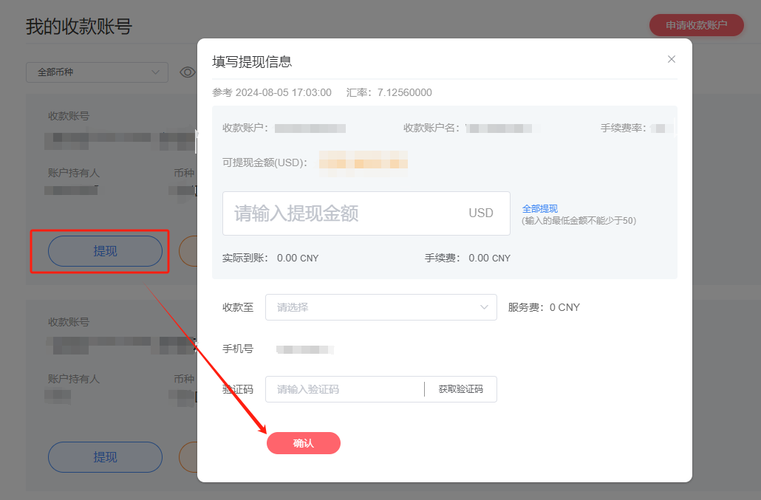This screenshot has width=761, height=500.
Task: Click the X icon to dismiss the dialog
Action: [671, 58]
